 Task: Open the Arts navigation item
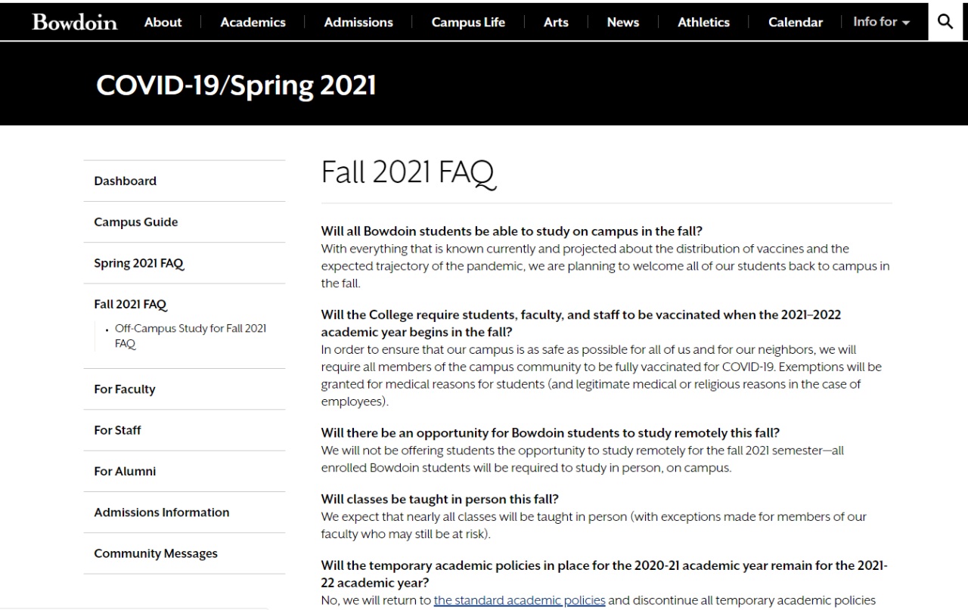(x=556, y=22)
